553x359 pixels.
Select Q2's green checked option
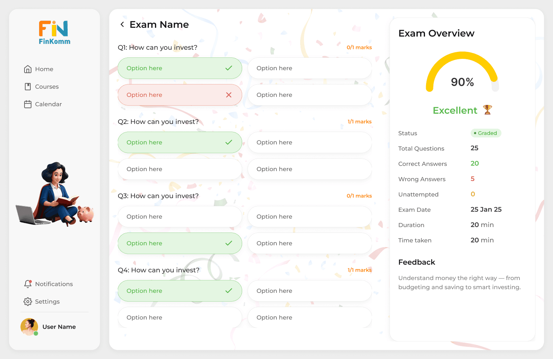[x=180, y=143]
